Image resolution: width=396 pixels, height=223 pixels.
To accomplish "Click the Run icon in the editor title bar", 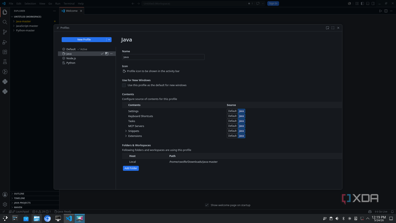I will (x=381, y=11).
